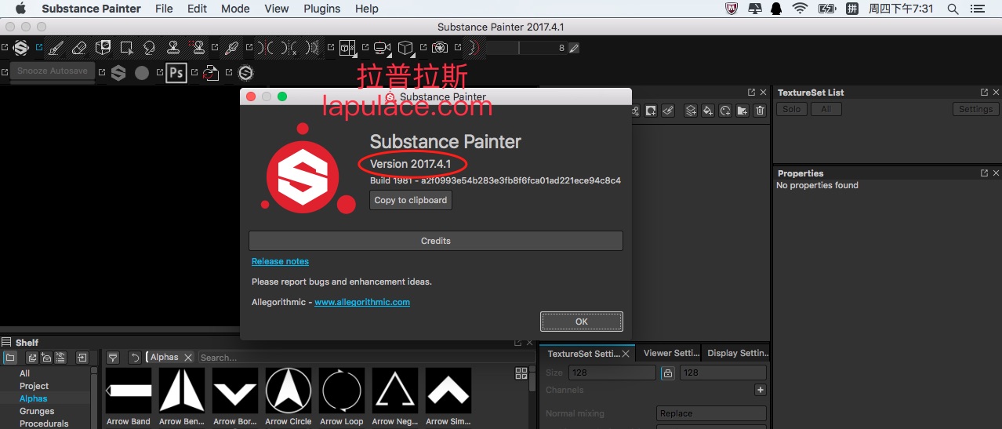Open the Help menu
This screenshot has height=429, width=1002.
coord(367,9)
